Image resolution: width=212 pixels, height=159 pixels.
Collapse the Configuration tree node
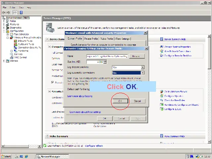[4, 31]
